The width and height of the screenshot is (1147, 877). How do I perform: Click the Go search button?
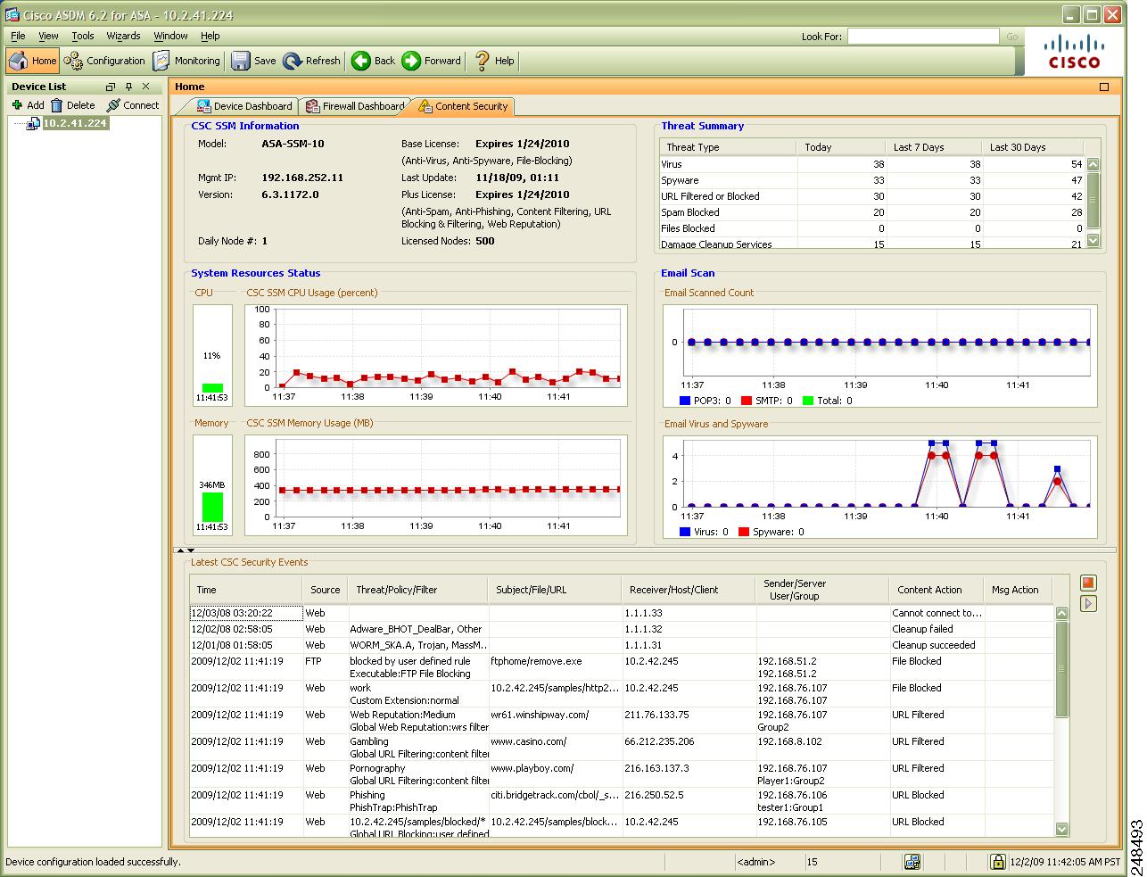coord(1011,37)
